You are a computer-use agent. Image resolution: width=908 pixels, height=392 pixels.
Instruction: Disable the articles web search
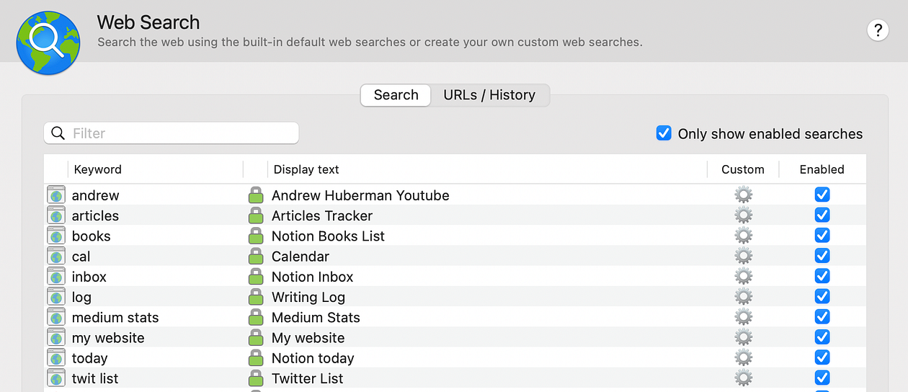point(822,215)
